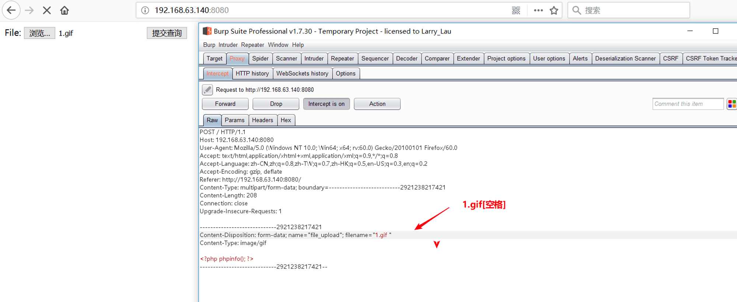Open site information icon in address bar
The height and width of the screenshot is (302, 737).
(x=145, y=10)
